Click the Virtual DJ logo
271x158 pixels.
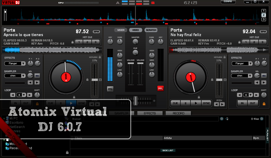coord(11,2)
